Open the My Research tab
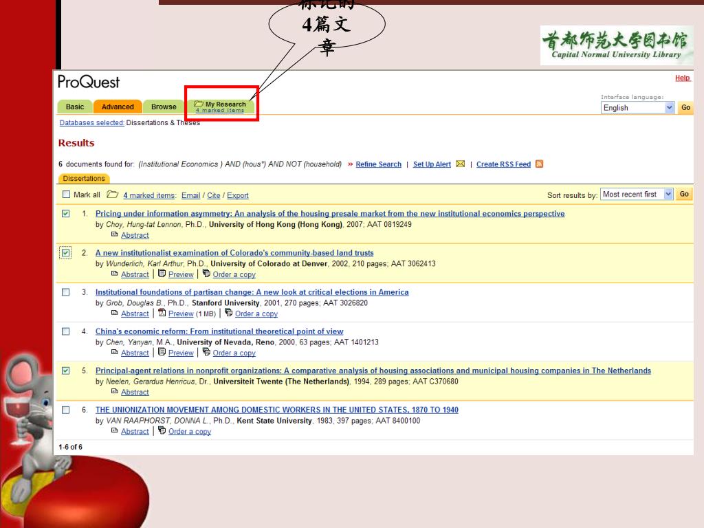 point(221,107)
